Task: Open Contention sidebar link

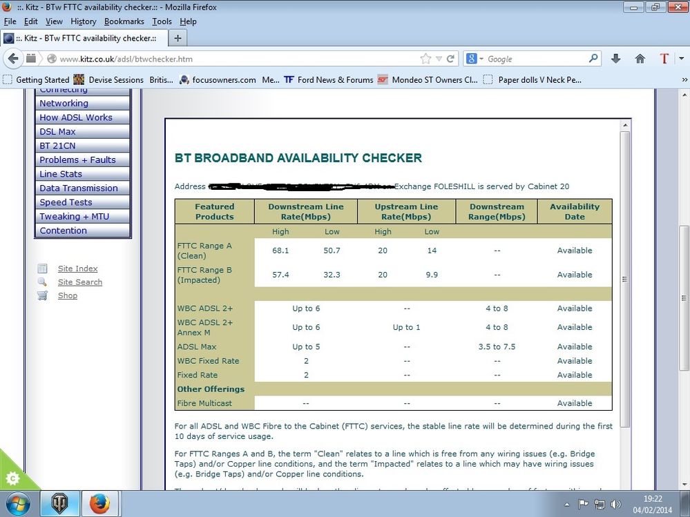Action: coord(82,231)
